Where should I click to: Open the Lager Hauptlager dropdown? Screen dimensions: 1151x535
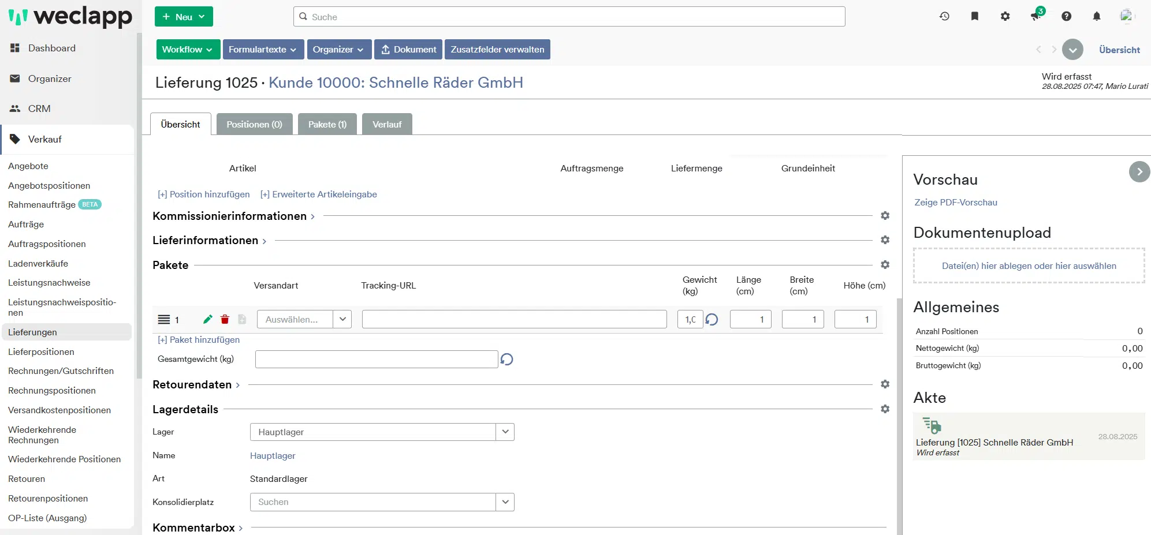pyautogui.click(x=382, y=432)
